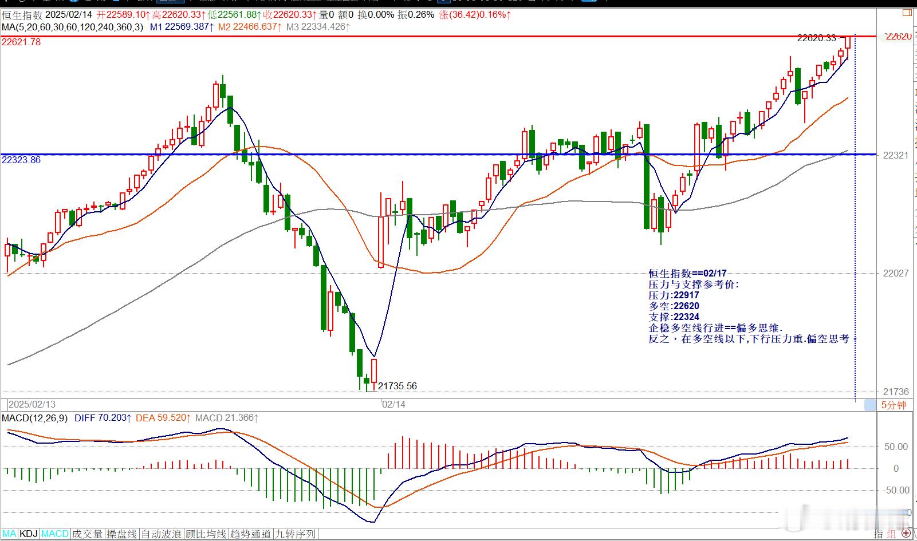This screenshot has height=541, width=917.
Task: Click the M1 22569.387 moving average value
Action: tap(182, 27)
